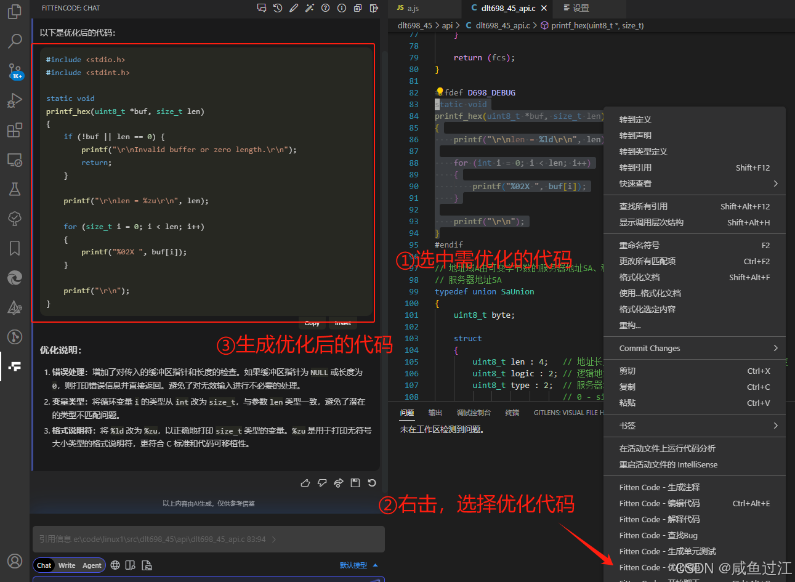Switch to 终端 panel tab
This screenshot has height=582, width=795.
point(512,413)
